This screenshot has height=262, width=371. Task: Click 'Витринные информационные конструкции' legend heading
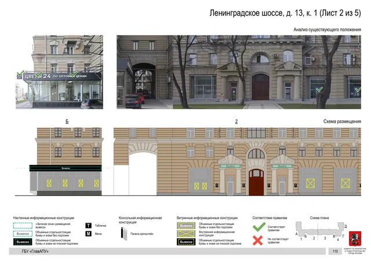tap(207, 218)
